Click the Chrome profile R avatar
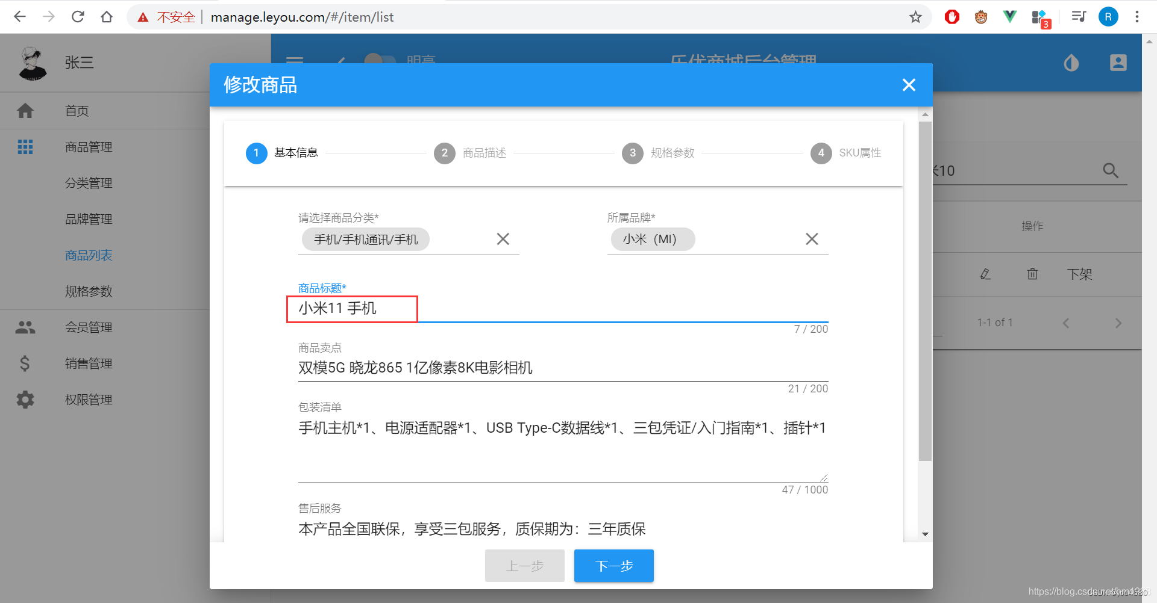The width and height of the screenshot is (1157, 603). 1108,17
